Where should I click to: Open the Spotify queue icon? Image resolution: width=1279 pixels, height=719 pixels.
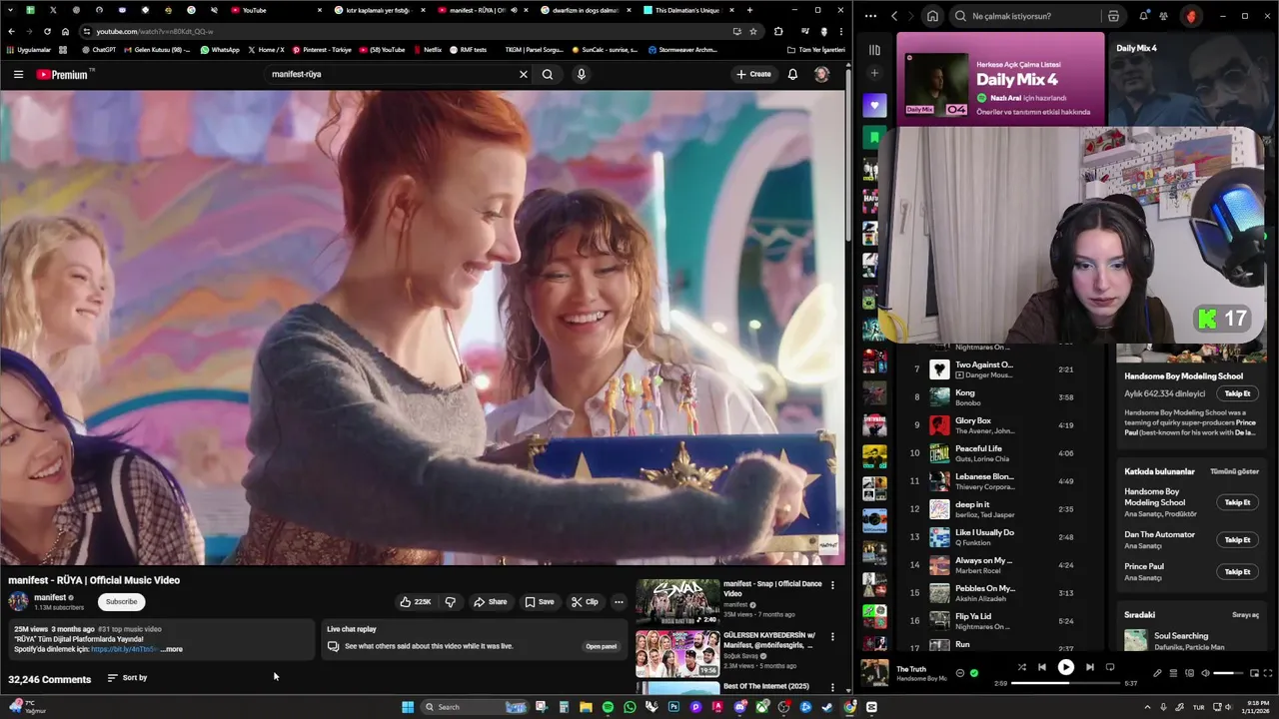(x=1173, y=673)
